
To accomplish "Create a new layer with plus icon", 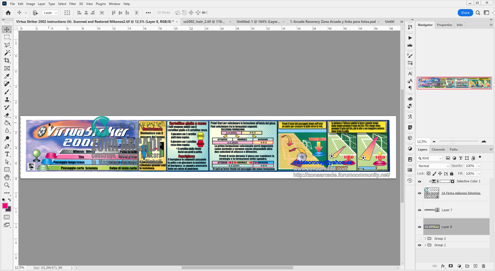I will click(x=475, y=266).
